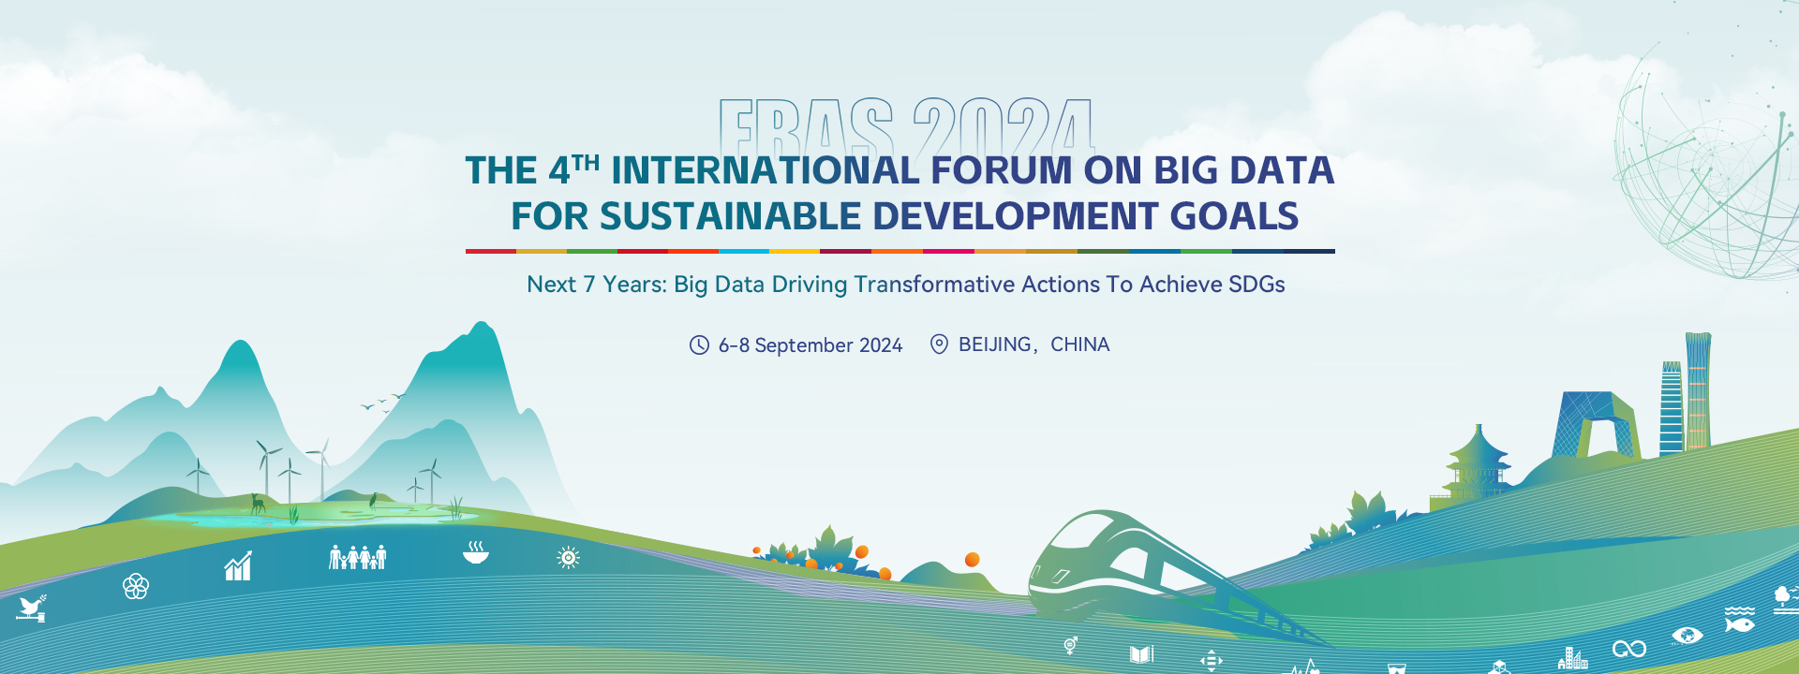Image resolution: width=1799 pixels, height=674 pixels.
Task: Click the outlined "FBAS 2024" heading
Action: coord(907,126)
